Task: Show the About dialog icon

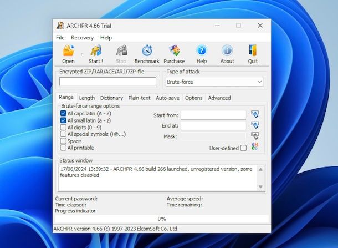Action: click(227, 50)
